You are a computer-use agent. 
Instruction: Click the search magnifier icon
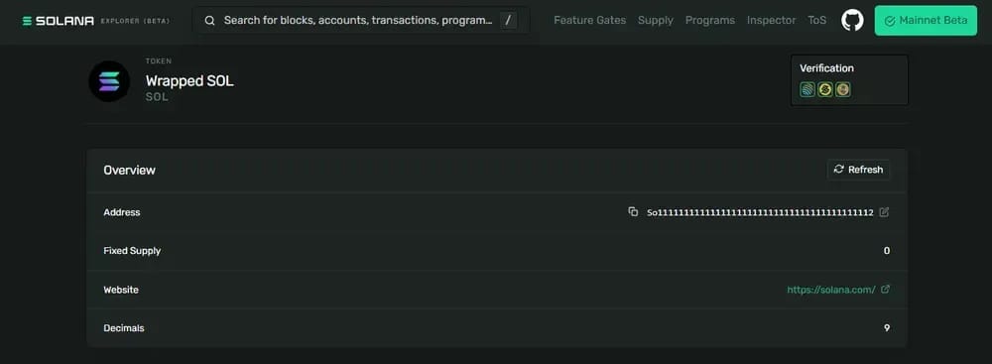click(209, 20)
